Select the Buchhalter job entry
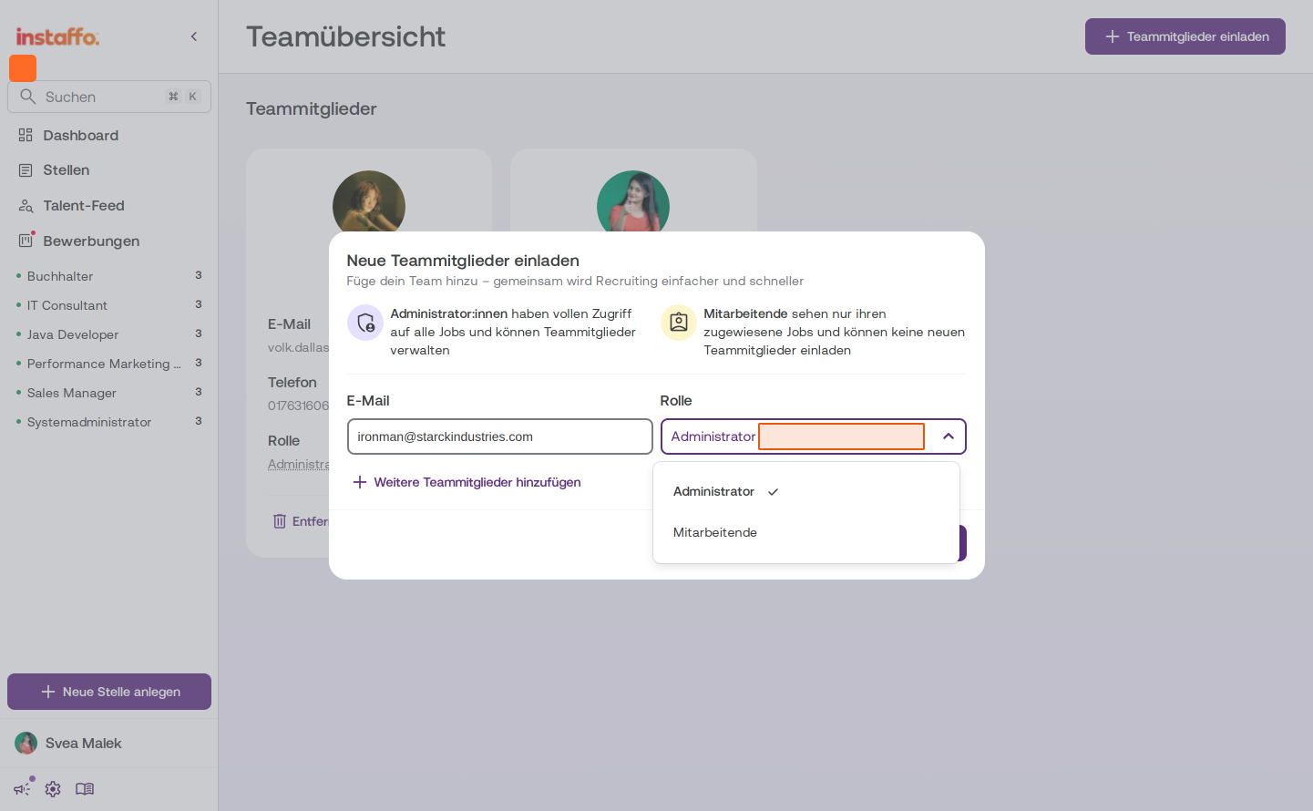 pos(109,276)
